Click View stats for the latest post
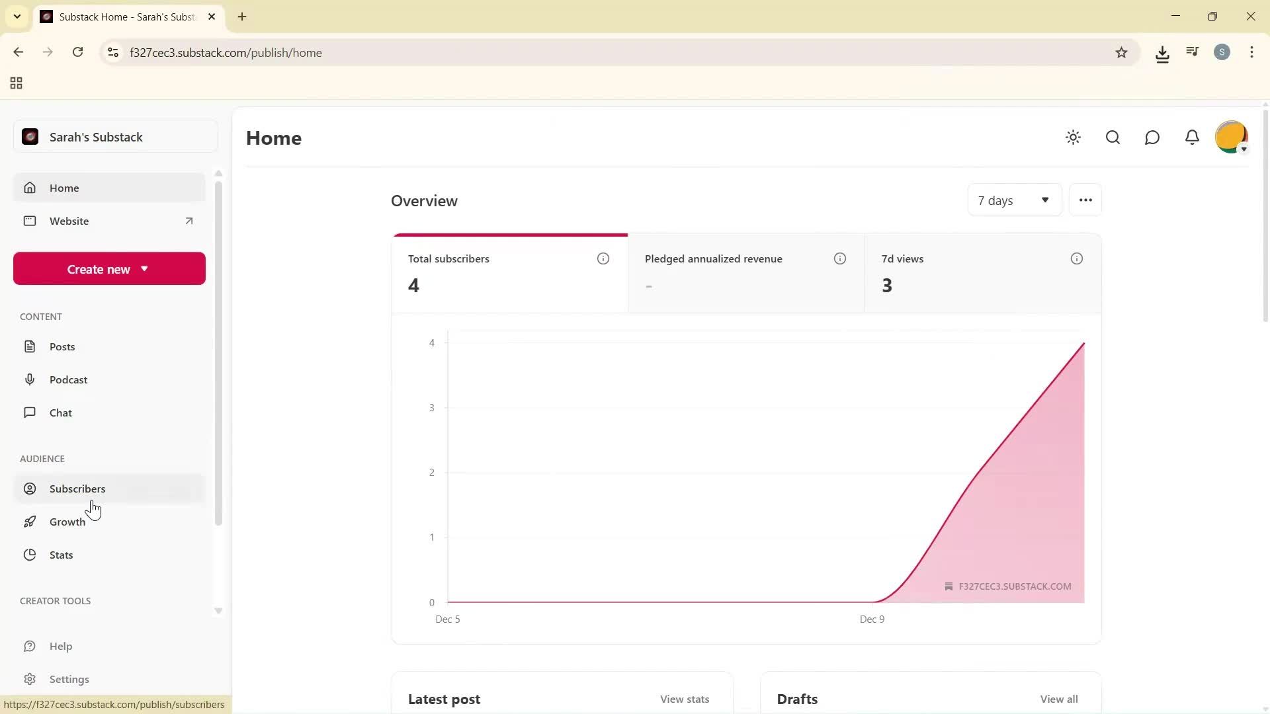The height and width of the screenshot is (714, 1270). 684,699
